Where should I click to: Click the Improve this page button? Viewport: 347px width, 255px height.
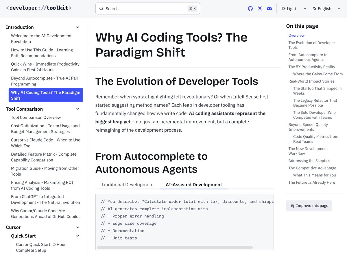(309, 206)
